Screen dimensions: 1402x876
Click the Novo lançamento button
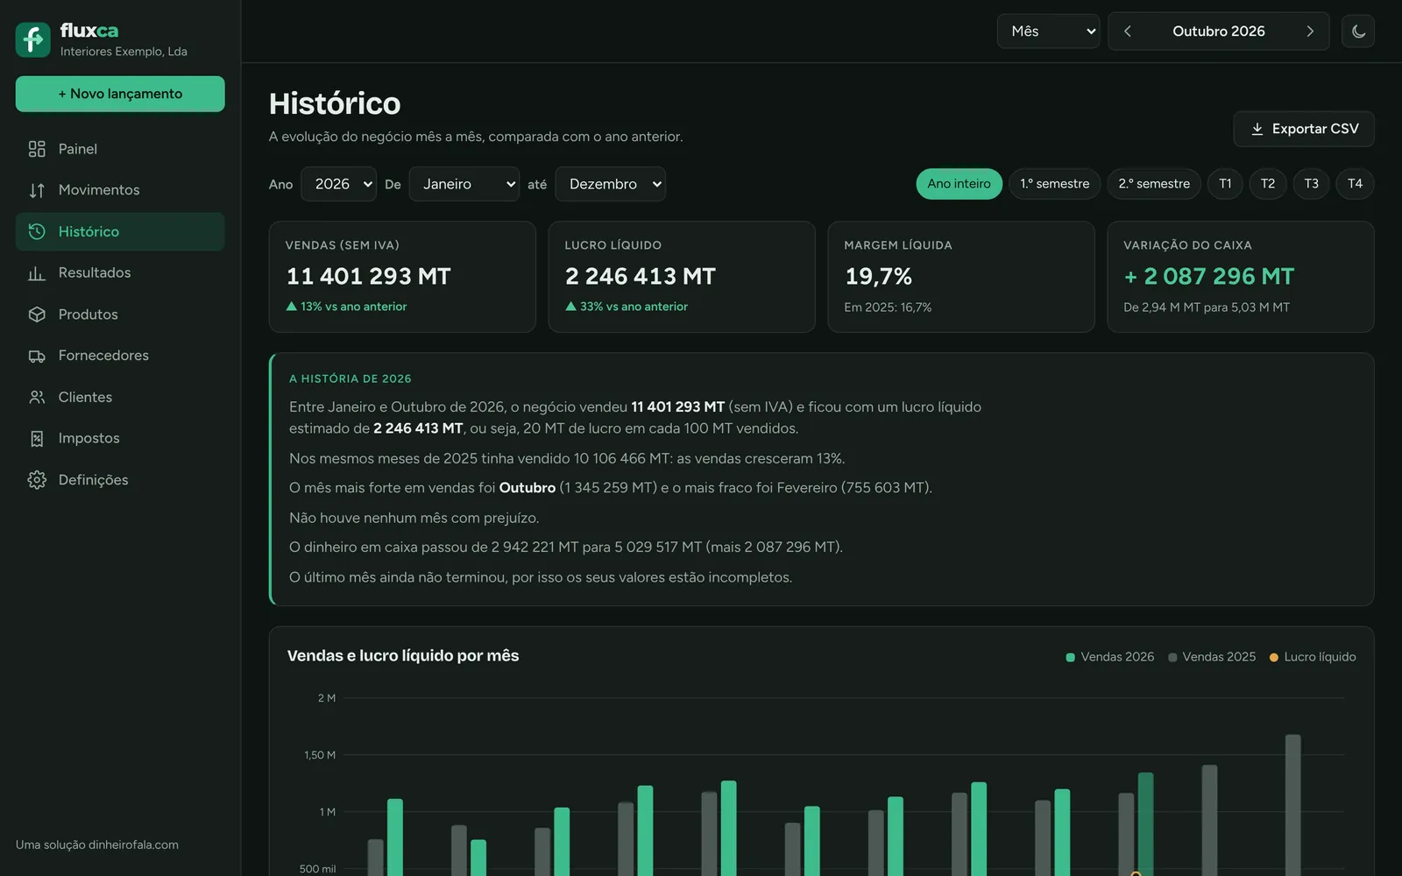(120, 94)
